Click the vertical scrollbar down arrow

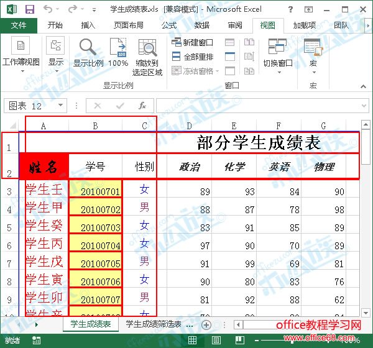pyautogui.click(x=366, y=313)
